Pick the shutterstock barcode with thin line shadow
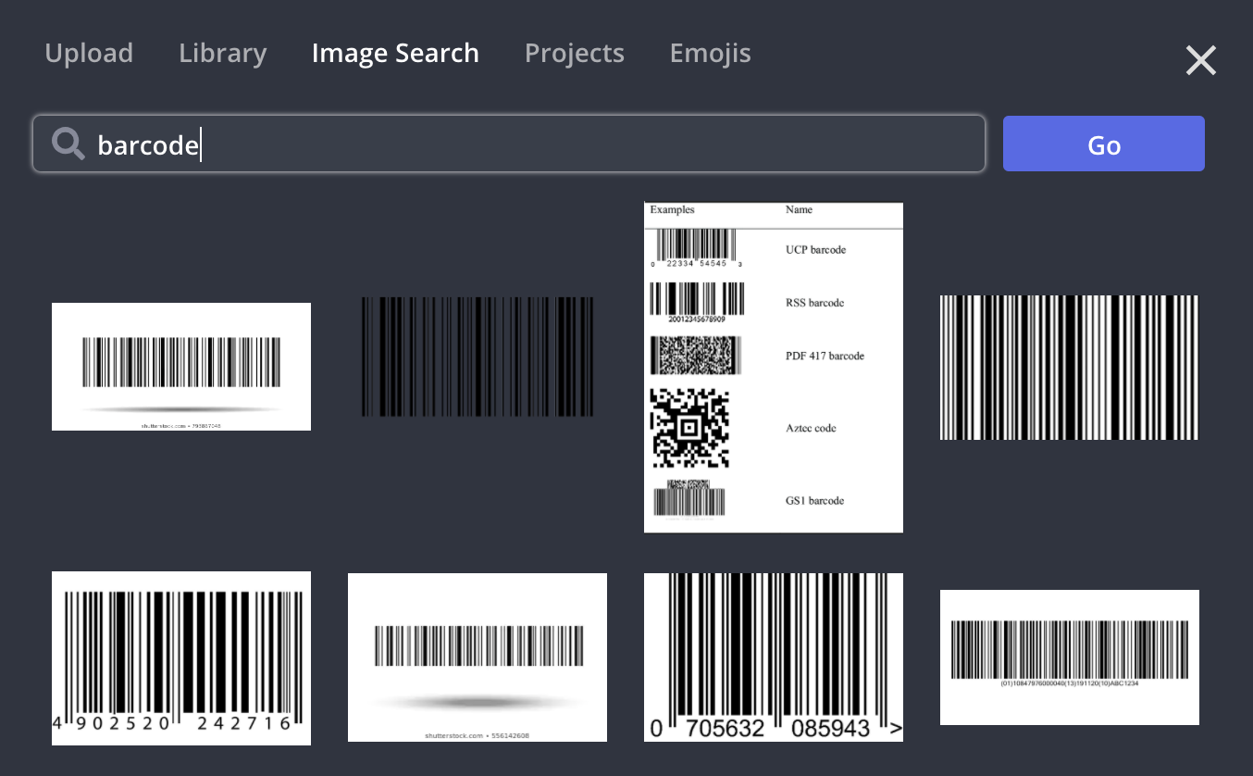This screenshot has width=1253, height=776. [181, 367]
